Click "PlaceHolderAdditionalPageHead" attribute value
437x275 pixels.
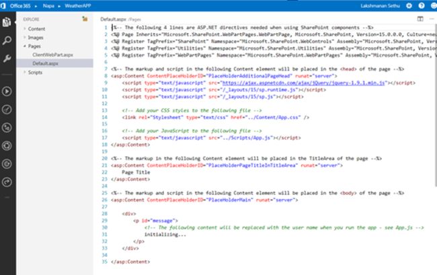[249, 76]
